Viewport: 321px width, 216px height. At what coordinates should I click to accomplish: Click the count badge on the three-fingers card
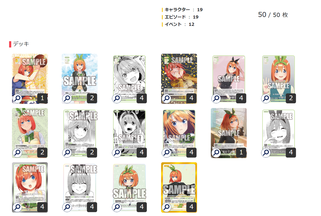point(291,98)
